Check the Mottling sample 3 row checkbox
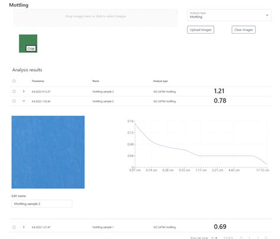 point(14,91)
